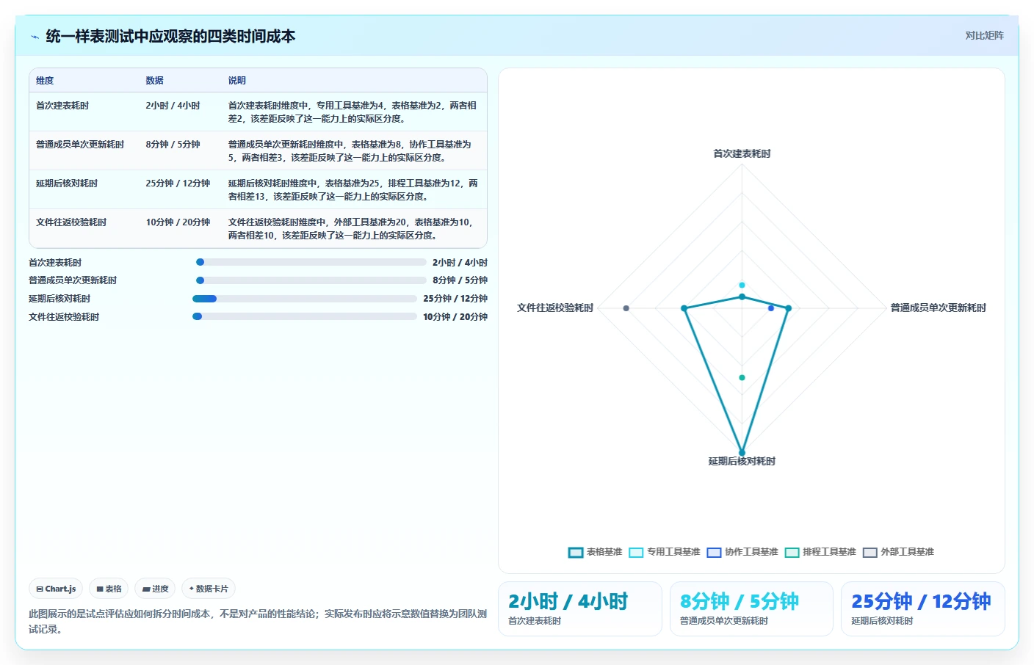The width and height of the screenshot is (1034, 665).
Task: Click gray data point near 文件往返校验耗时 axis
Action: tap(626, 308)
